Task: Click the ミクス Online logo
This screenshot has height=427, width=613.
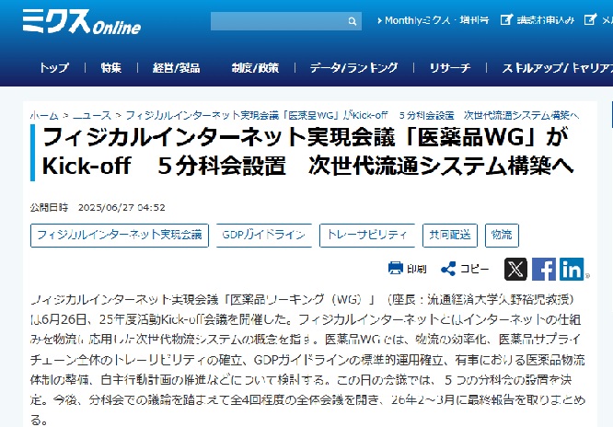Action: [x=69, y=21]
